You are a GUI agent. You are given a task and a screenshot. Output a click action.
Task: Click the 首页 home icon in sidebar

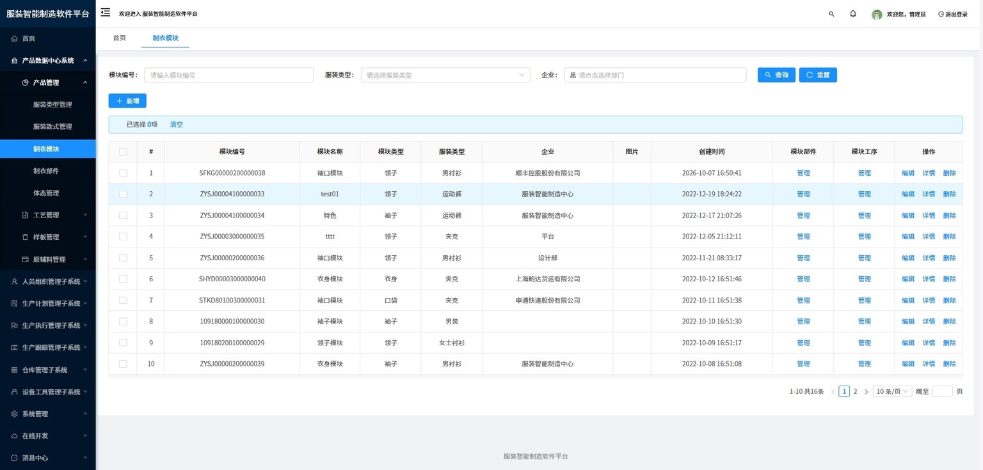tap(15, 38)
